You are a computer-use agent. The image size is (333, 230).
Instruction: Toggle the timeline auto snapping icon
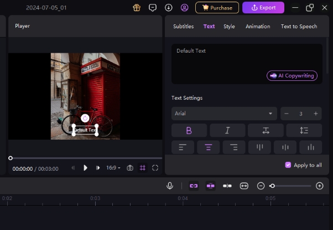click(210, 186)
